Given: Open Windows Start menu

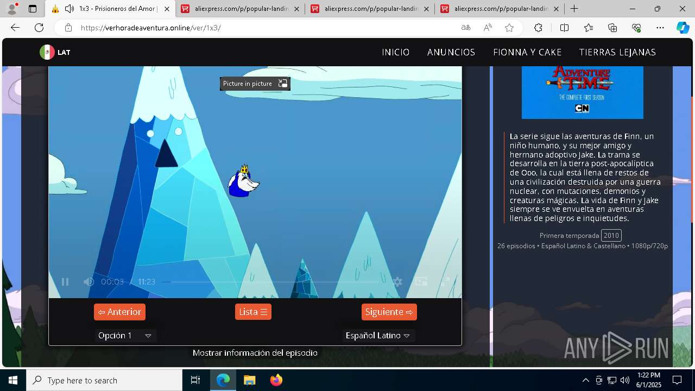Looking at the screenshot, I should (13, 380).
